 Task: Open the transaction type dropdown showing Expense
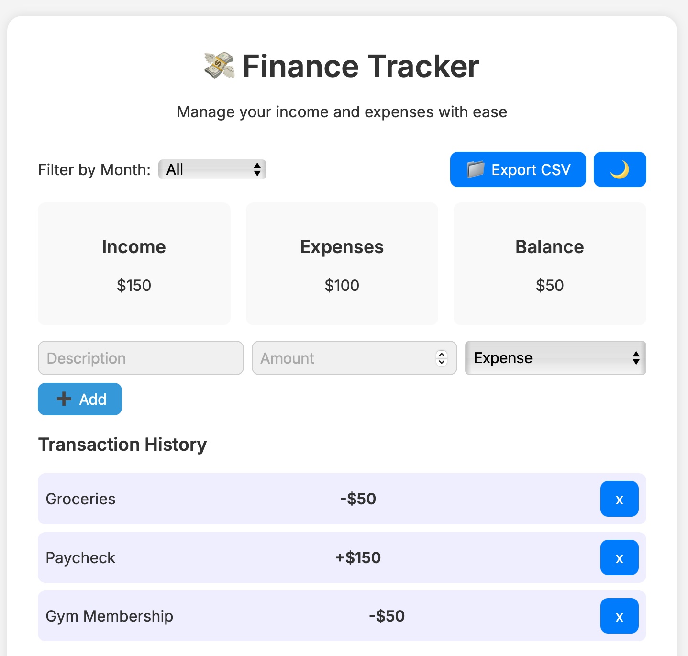[555, 358]
